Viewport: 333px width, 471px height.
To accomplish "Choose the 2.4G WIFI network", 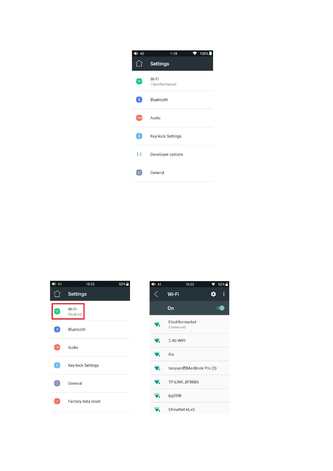I will [x=189, y=340].
